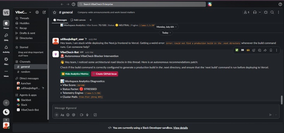Open the history clock icon
Image resolution: width=284 pixels, height=133 pixels.
pos(73,4)
